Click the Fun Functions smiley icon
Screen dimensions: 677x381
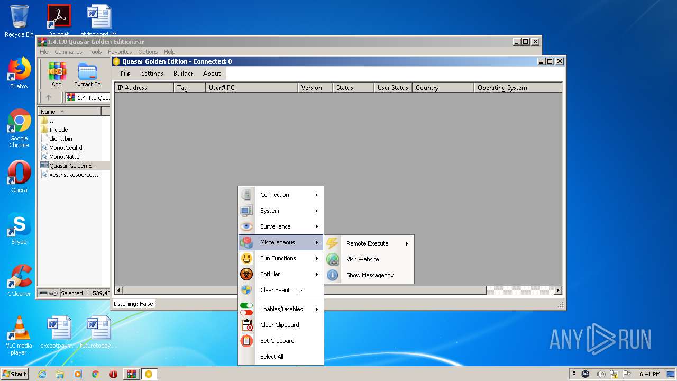[x=246, y=258]
